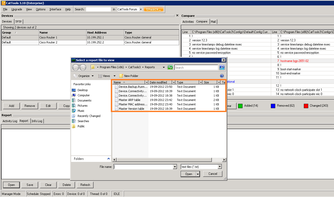Click the dialog Search input field
Viewport: 334px width, 197px height.
[196, 67]
